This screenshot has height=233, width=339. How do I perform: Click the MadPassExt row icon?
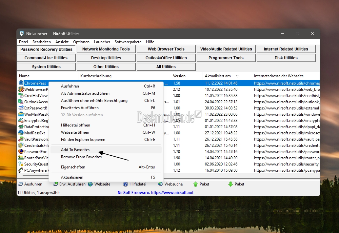21,133
